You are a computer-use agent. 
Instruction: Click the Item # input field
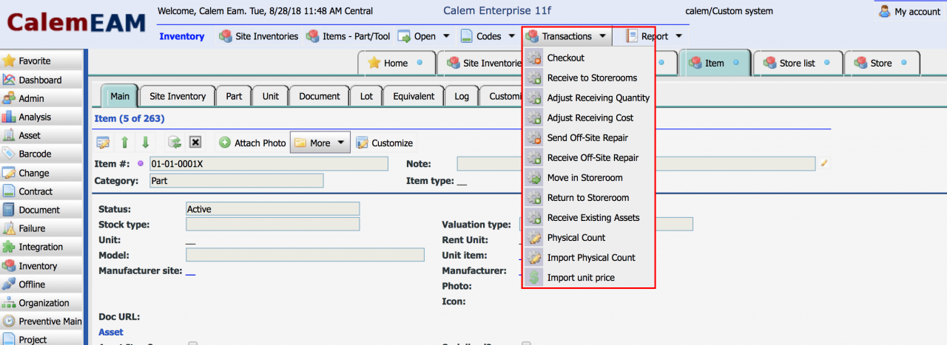269,163
